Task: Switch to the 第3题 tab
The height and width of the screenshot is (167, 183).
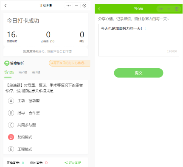Action: point(36,72)
